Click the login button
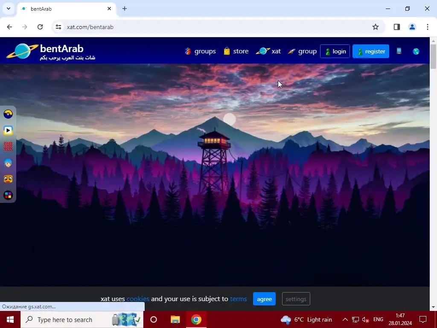The height and width of the screenshot is (328, 437). pyautogui.click(x=335, y=51)
